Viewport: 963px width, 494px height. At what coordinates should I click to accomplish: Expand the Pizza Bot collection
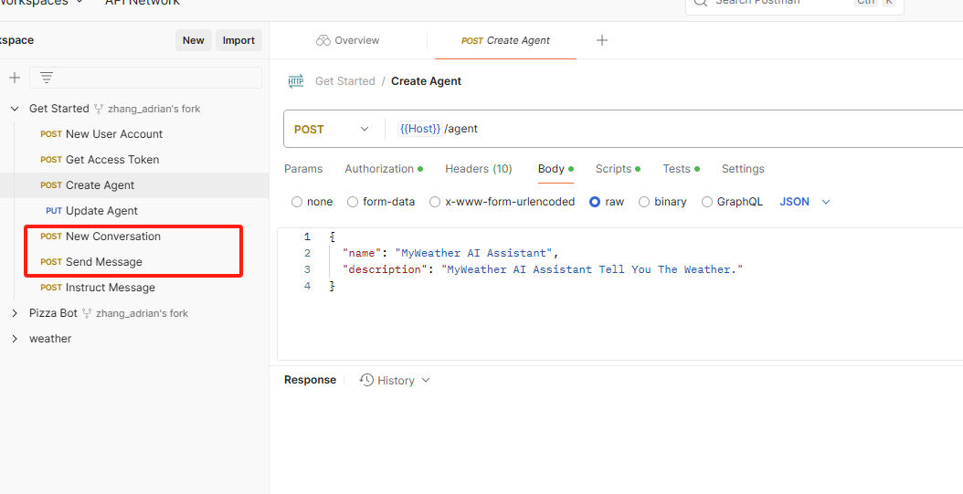15,313
